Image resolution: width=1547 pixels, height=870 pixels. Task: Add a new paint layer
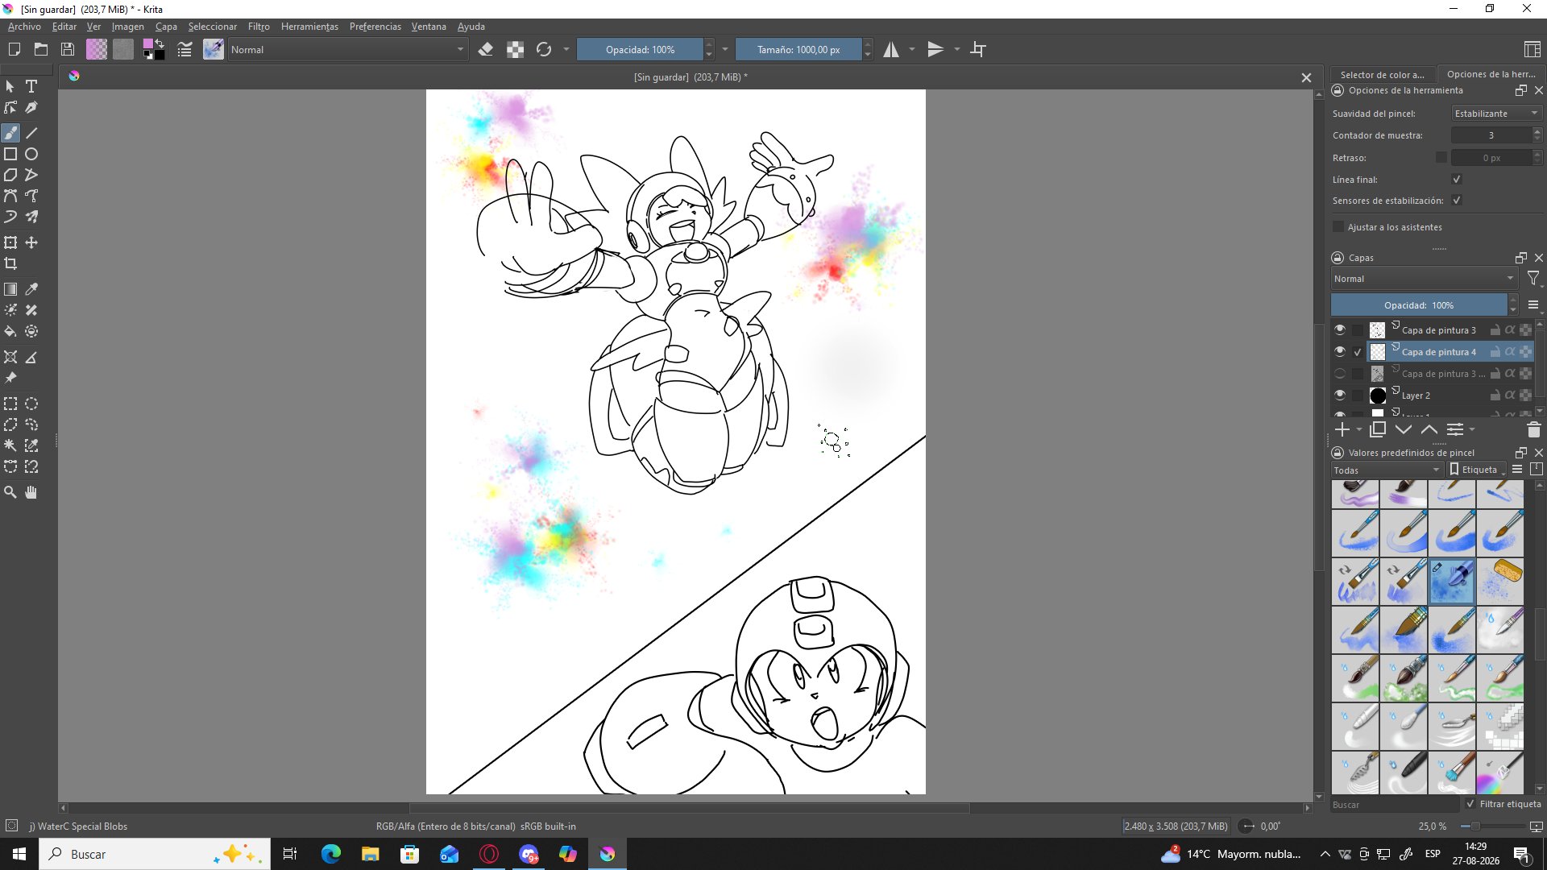1342,430
